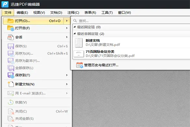Open the 注释(C) menu
Screen dimensions: 190x127
73,12
